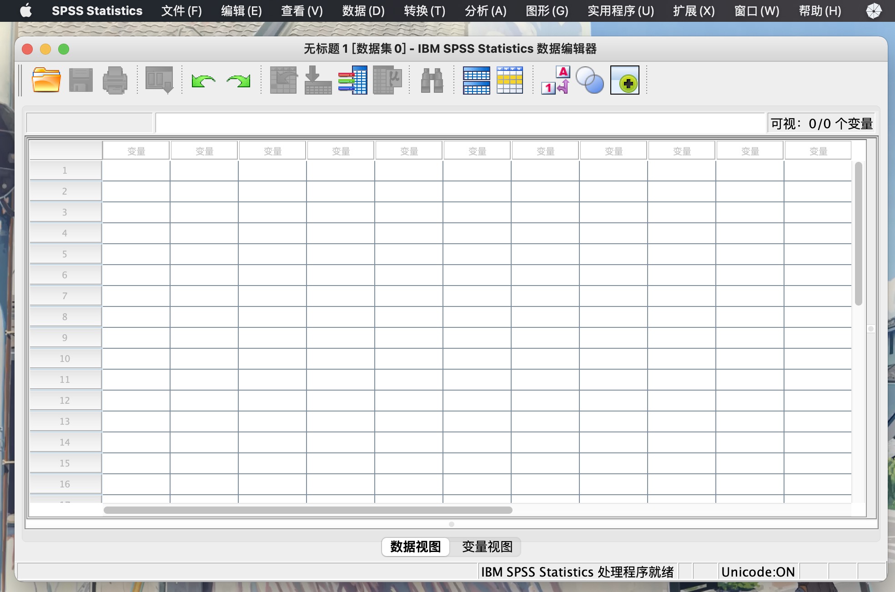The width and height of the screenshot is (895, 592).
Task: Open the 分析 (A) menu
Action: [486, 10]
